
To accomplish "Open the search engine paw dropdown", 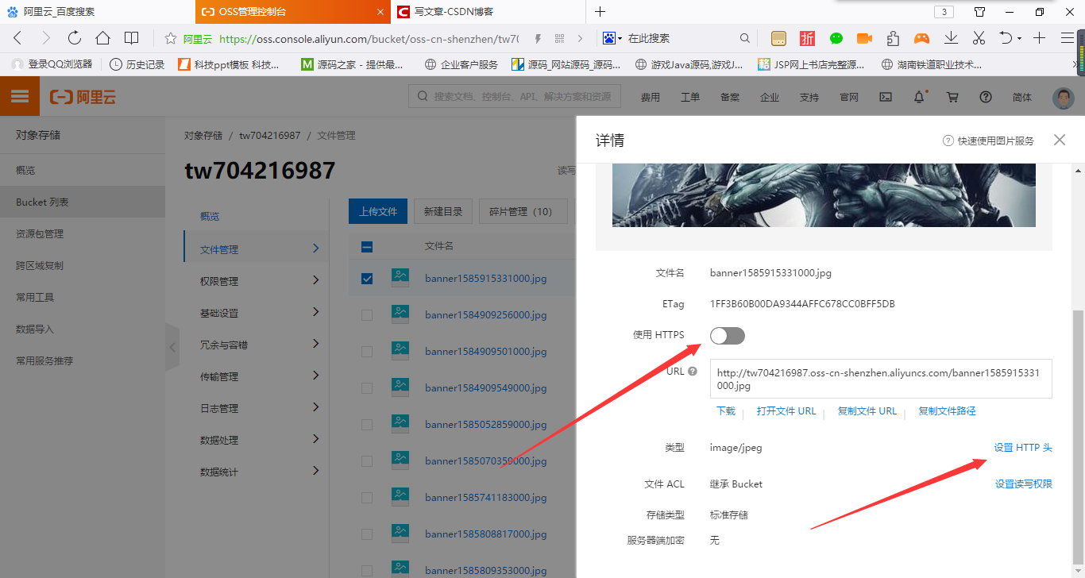I will tap(612, 38).
